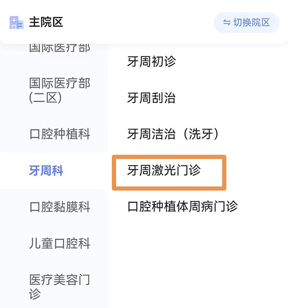Switch campus with the top-right pill button
The height and width of the screenshot is (308, 288).
click(246, 23)
